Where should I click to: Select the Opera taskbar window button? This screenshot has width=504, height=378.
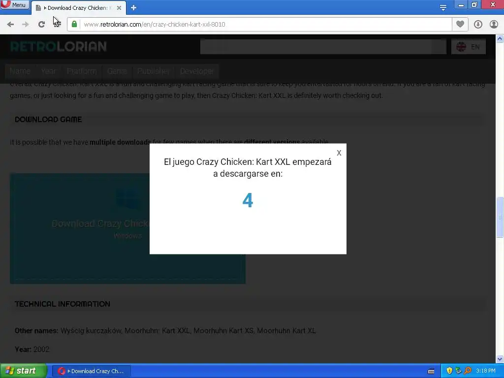(x=91, y=371)
